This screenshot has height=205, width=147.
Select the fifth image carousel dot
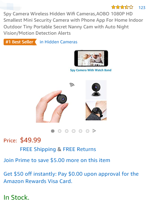pyautogui.click(x=81, y=131)
